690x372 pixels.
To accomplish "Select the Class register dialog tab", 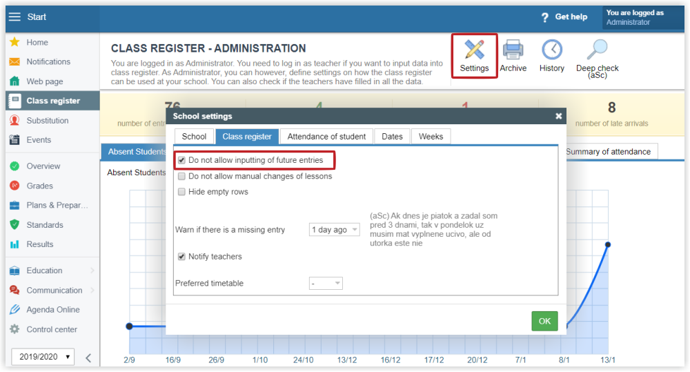I will coord(247,137).
